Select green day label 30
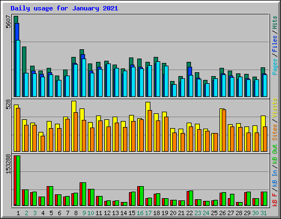 pos(255,213)
